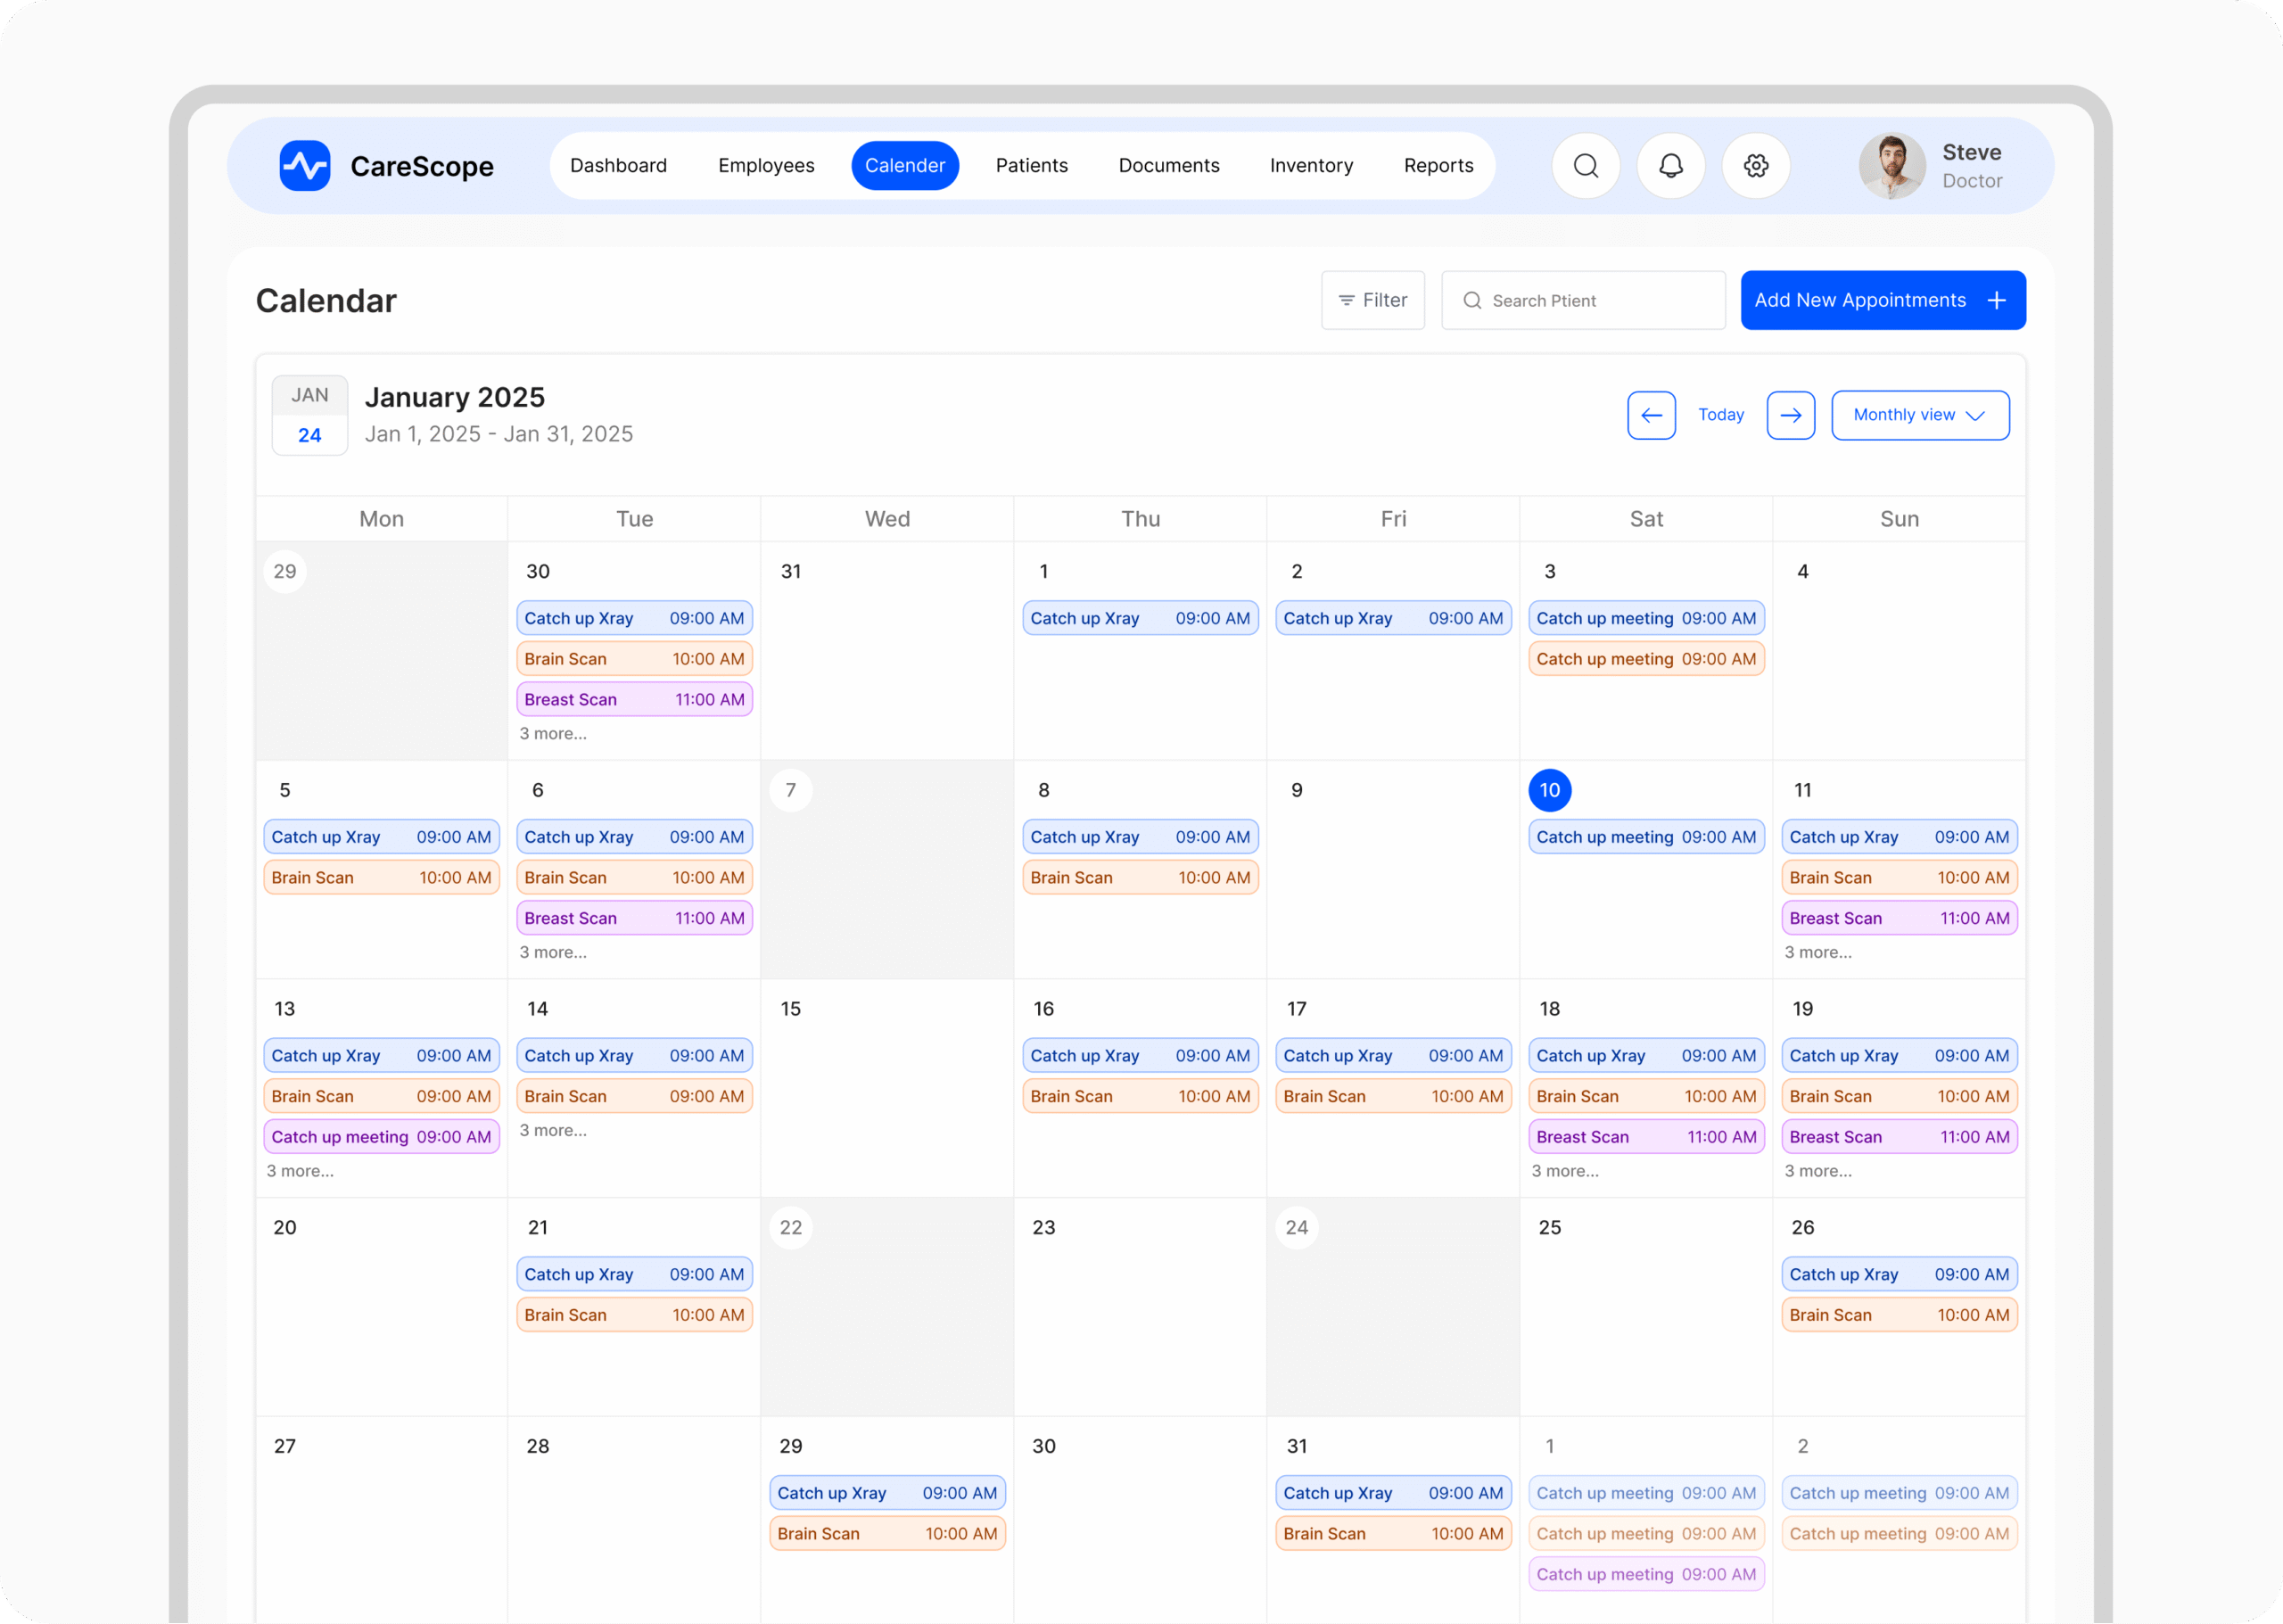Expand '3 more...' on January 6
This screenshot has height=1624, width=2283.
click(553, 952)
